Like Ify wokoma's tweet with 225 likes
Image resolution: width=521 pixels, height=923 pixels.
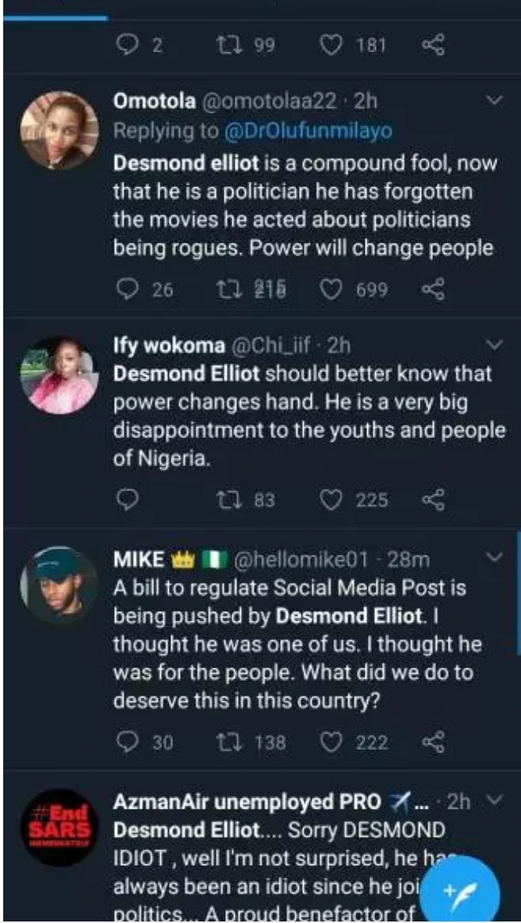tap(332, 499)
